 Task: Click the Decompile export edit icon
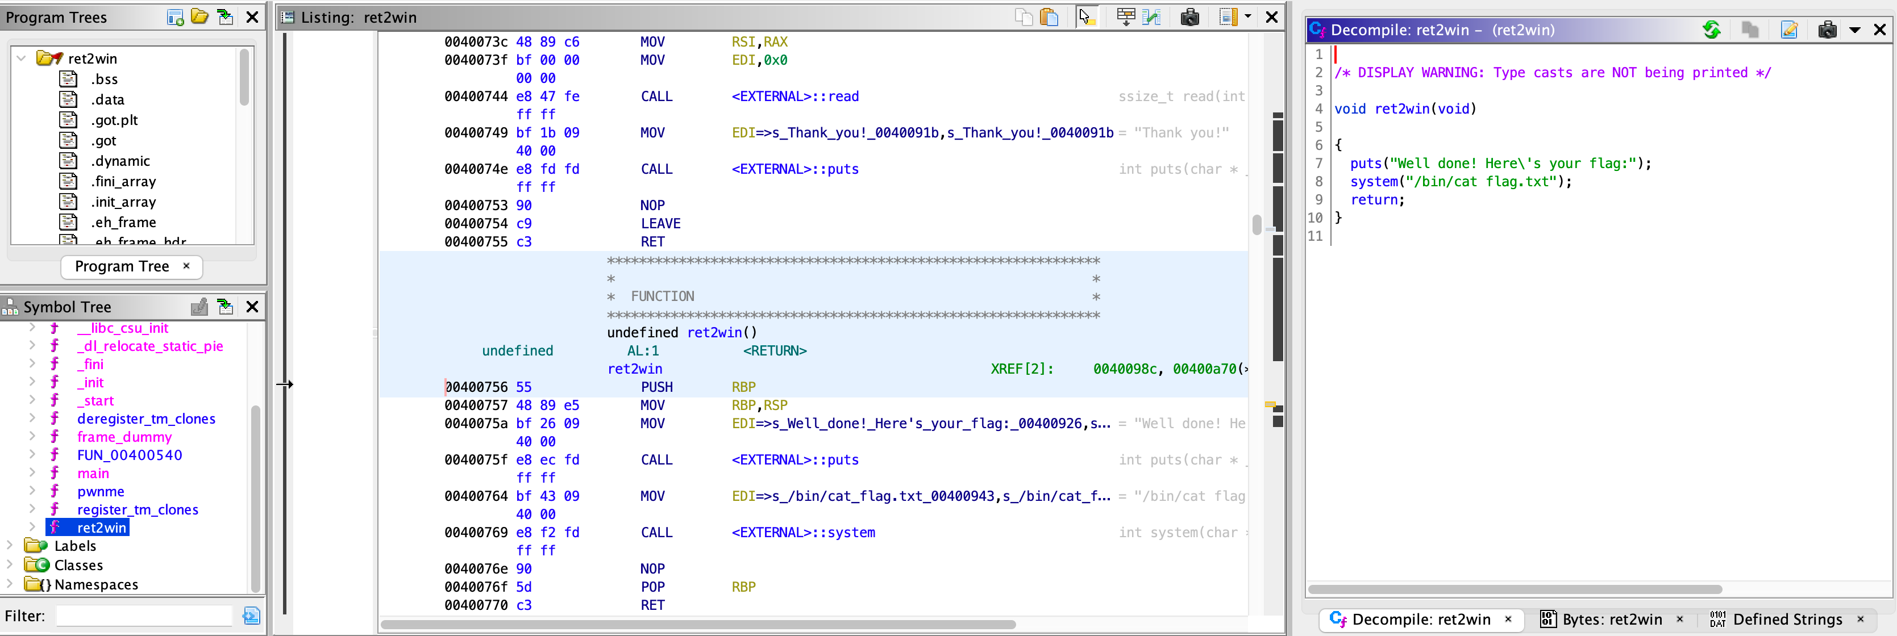[1789, 30]
